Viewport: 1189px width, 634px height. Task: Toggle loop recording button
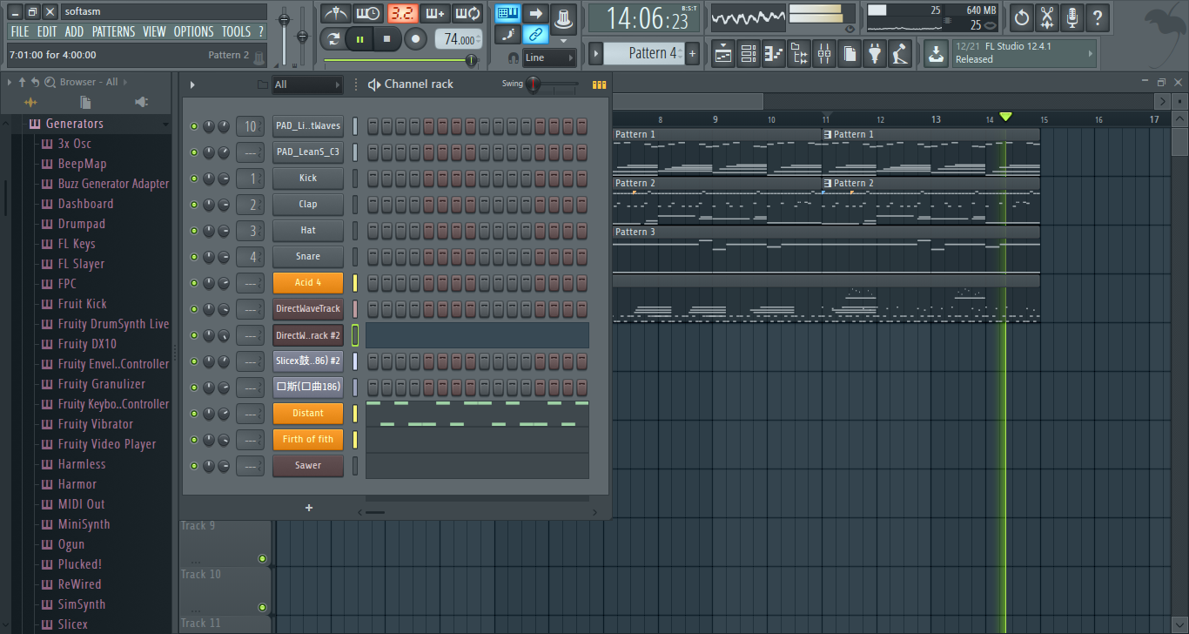[x=467, y=14]
